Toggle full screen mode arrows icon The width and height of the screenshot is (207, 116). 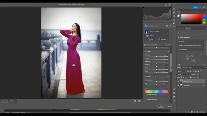click(x=174, y=5)
